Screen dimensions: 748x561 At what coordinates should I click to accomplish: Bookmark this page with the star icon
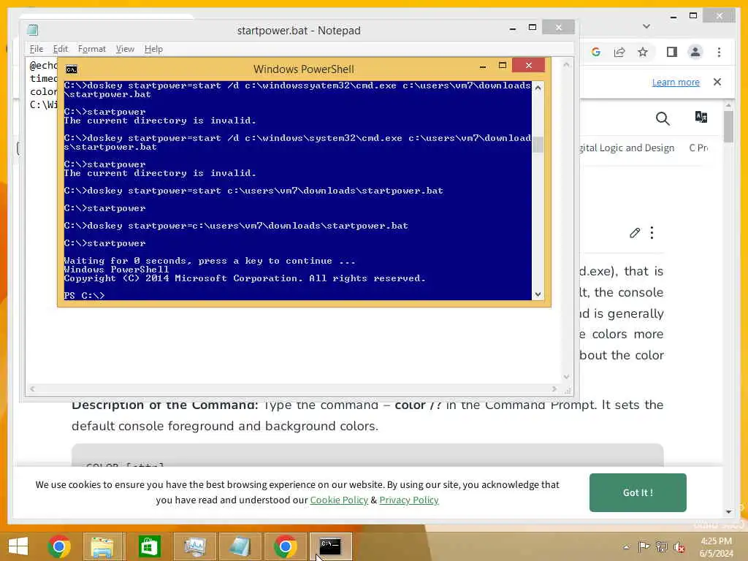643,52
